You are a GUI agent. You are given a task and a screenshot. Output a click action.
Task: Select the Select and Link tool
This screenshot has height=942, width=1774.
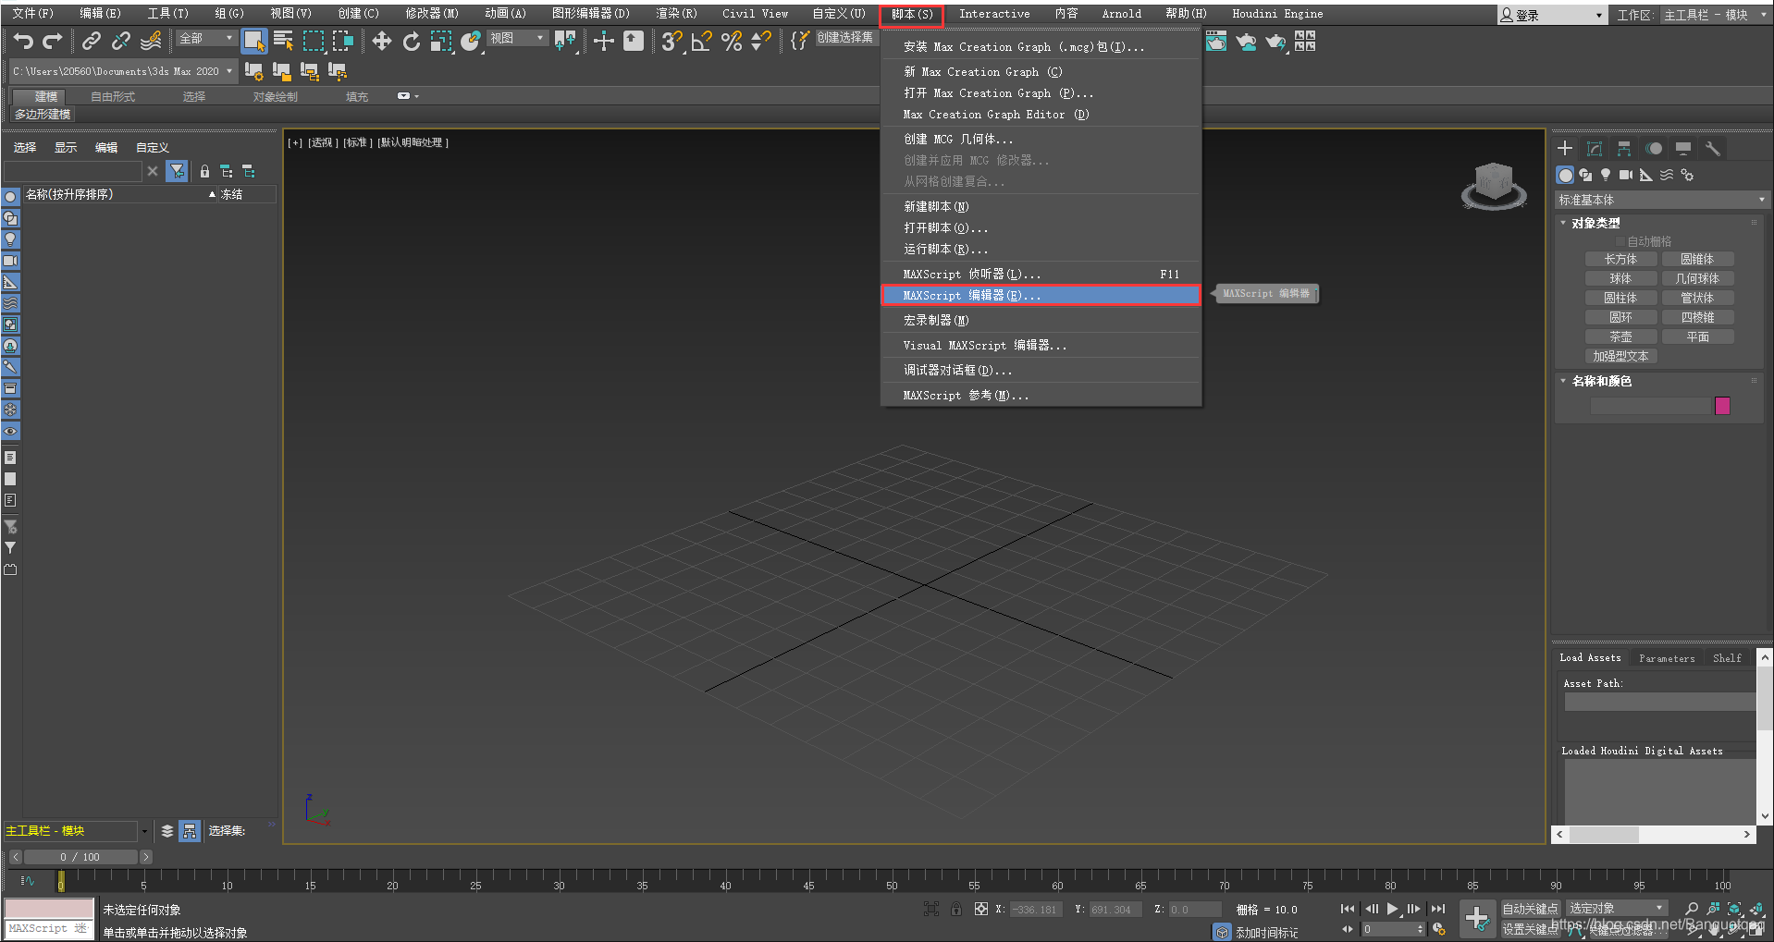point(91,41)
